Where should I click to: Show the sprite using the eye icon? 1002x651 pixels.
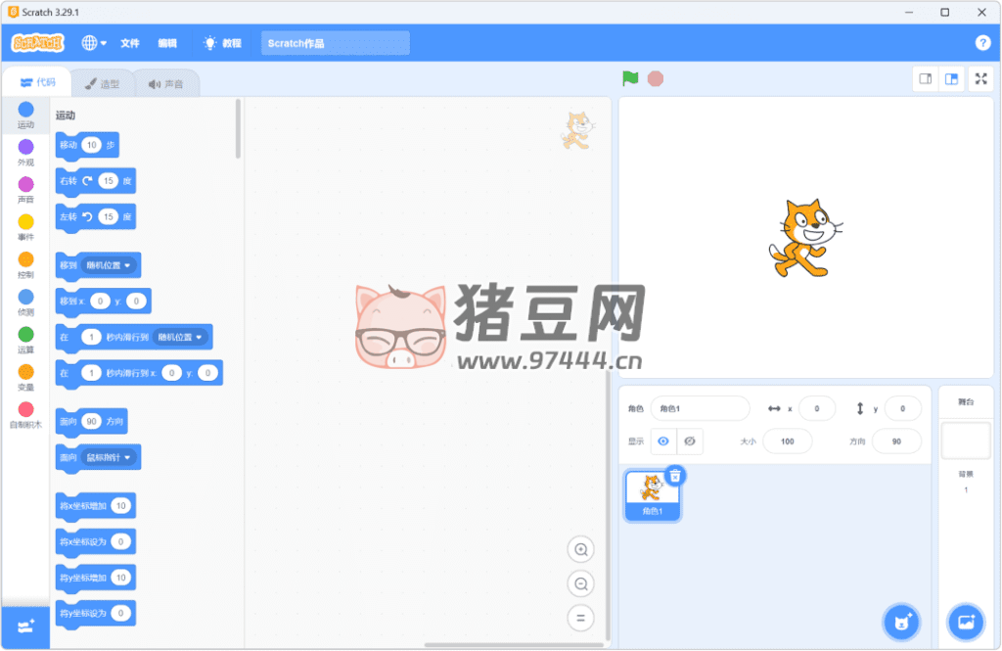coord(663,442)
